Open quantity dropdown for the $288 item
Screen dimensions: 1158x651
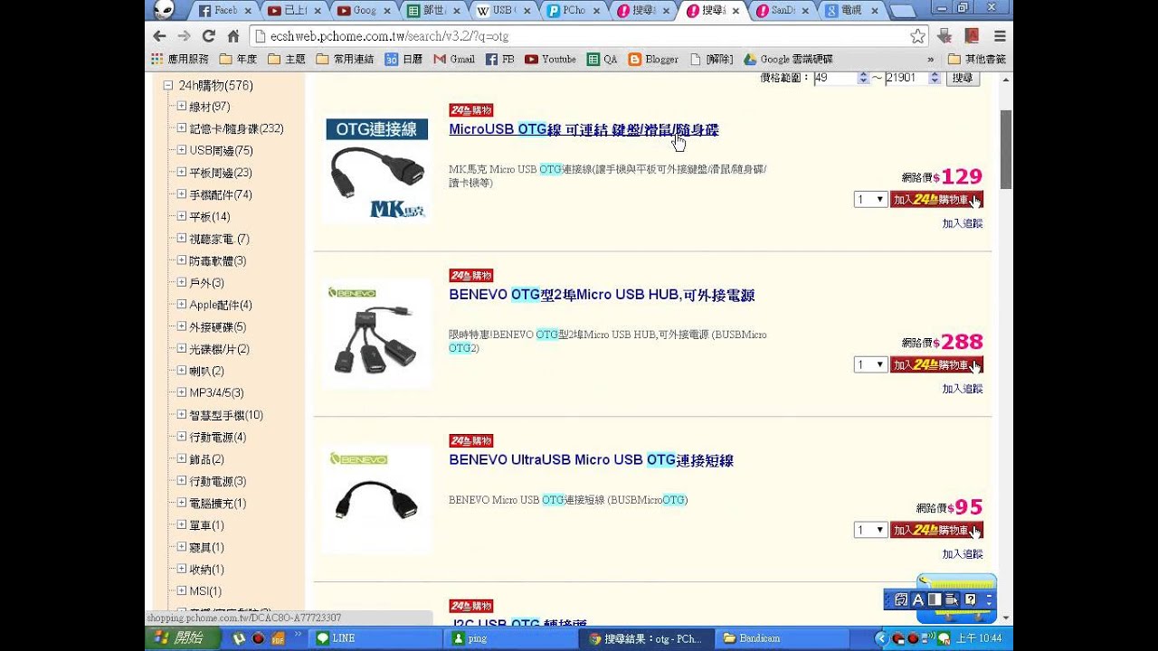point(870,365)
